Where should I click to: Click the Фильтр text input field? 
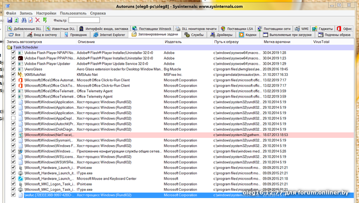click(84, 20)
